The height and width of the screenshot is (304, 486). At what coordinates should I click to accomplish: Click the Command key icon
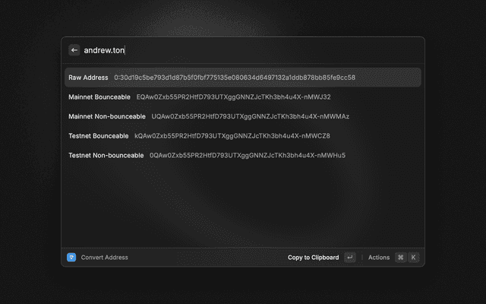tap(400, 258)
